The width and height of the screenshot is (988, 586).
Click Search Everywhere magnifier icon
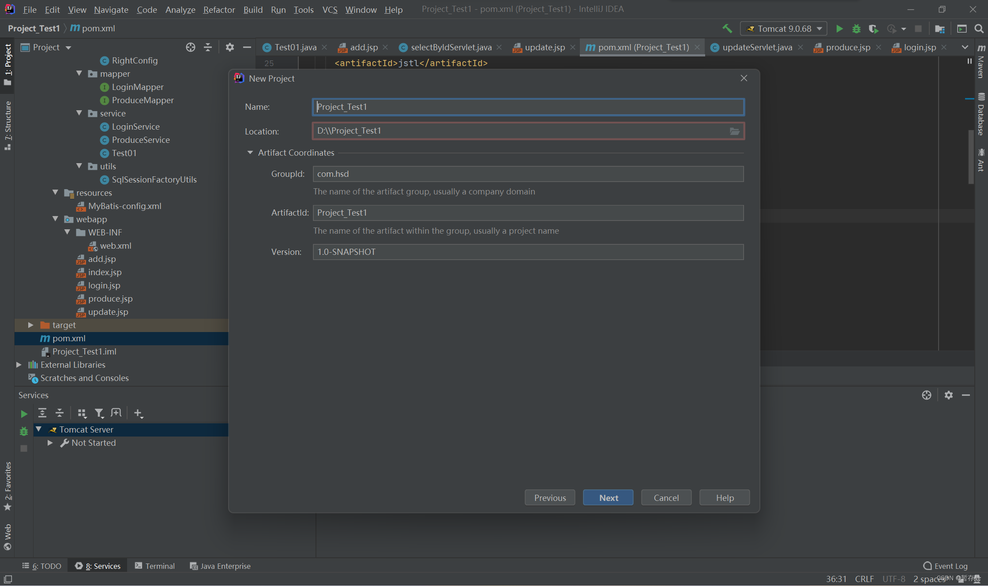coord(979,29)
